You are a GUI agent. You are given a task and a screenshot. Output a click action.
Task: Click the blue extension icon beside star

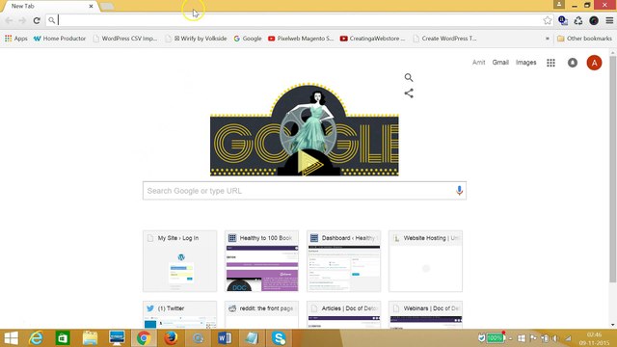click(x=563, y=20)
